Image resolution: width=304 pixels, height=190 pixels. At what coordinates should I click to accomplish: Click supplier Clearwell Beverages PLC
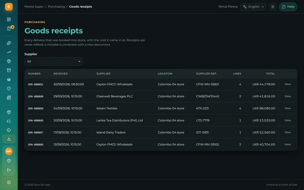click(115, 97)
